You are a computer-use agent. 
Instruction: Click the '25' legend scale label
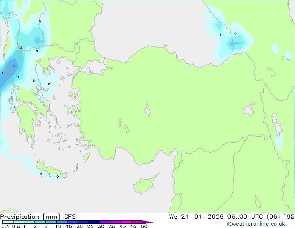tap(90, 226)
